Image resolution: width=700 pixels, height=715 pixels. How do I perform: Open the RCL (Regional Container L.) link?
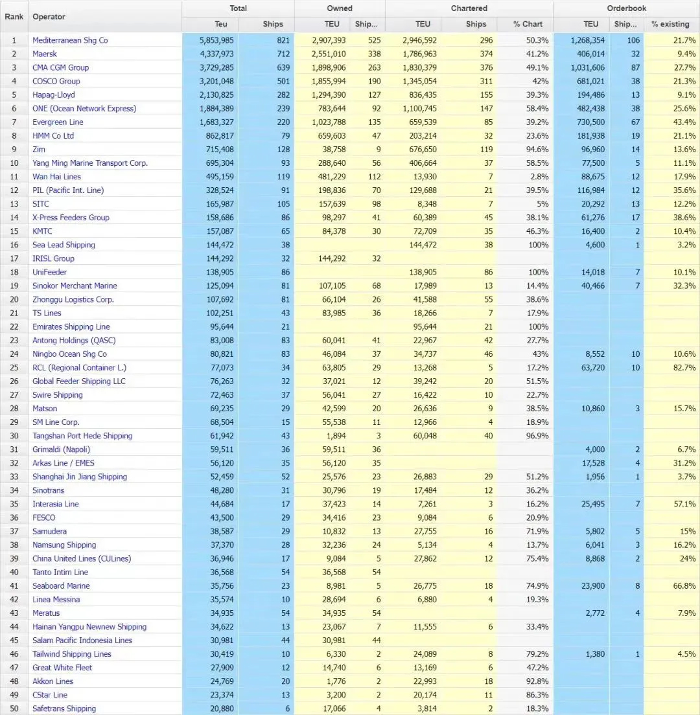pyautogui.click(x=79, y=367)
